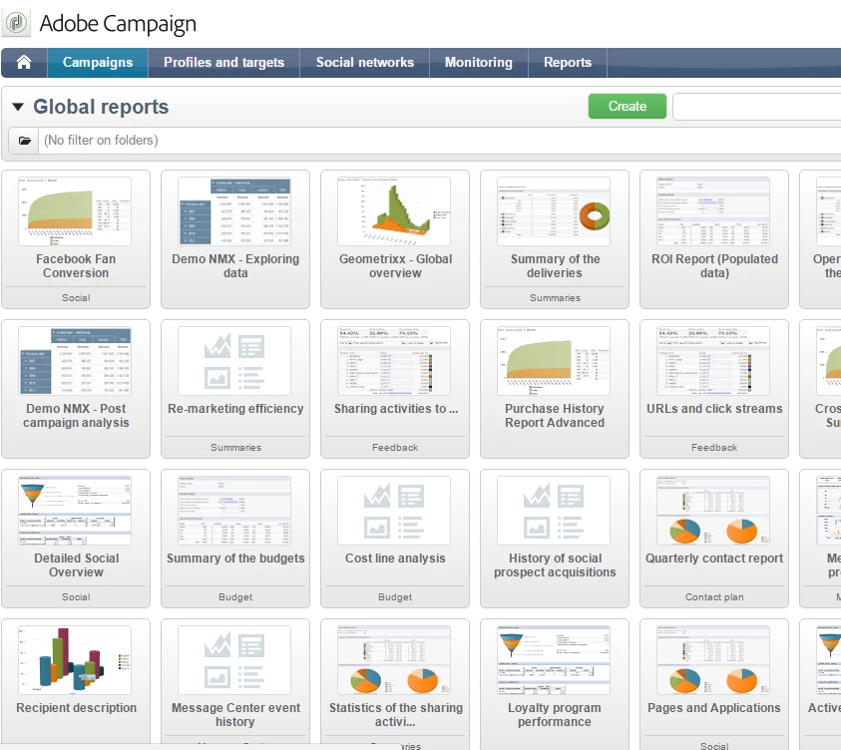Click Contact plan label under Quarterly contact report
Image resolution: width=841 pixels, height=750 pixels.
pyautogui.click(x=714, y=597)
